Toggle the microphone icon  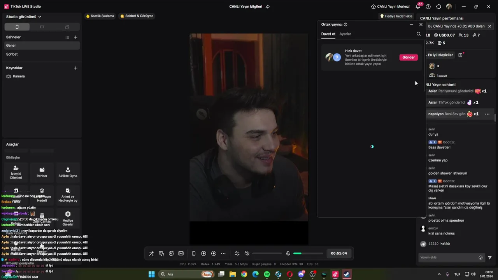click(288, 254)
